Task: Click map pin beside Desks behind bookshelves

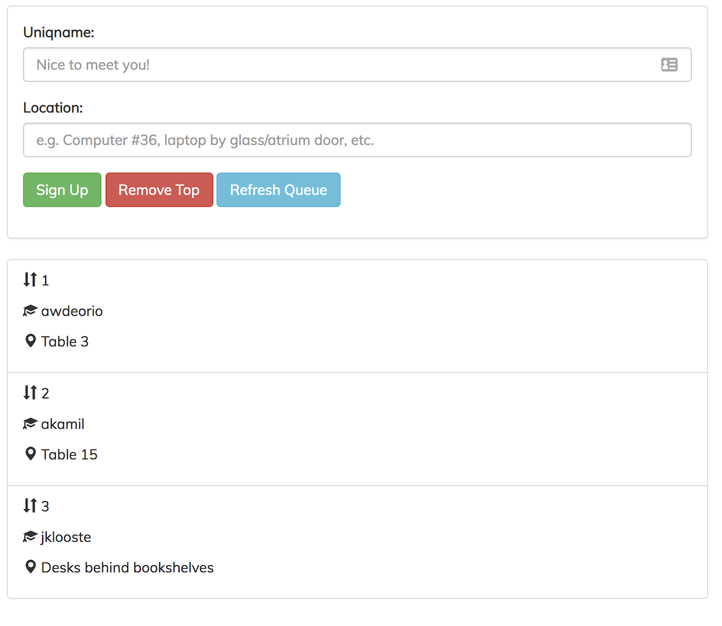Action: coord(31,567)
